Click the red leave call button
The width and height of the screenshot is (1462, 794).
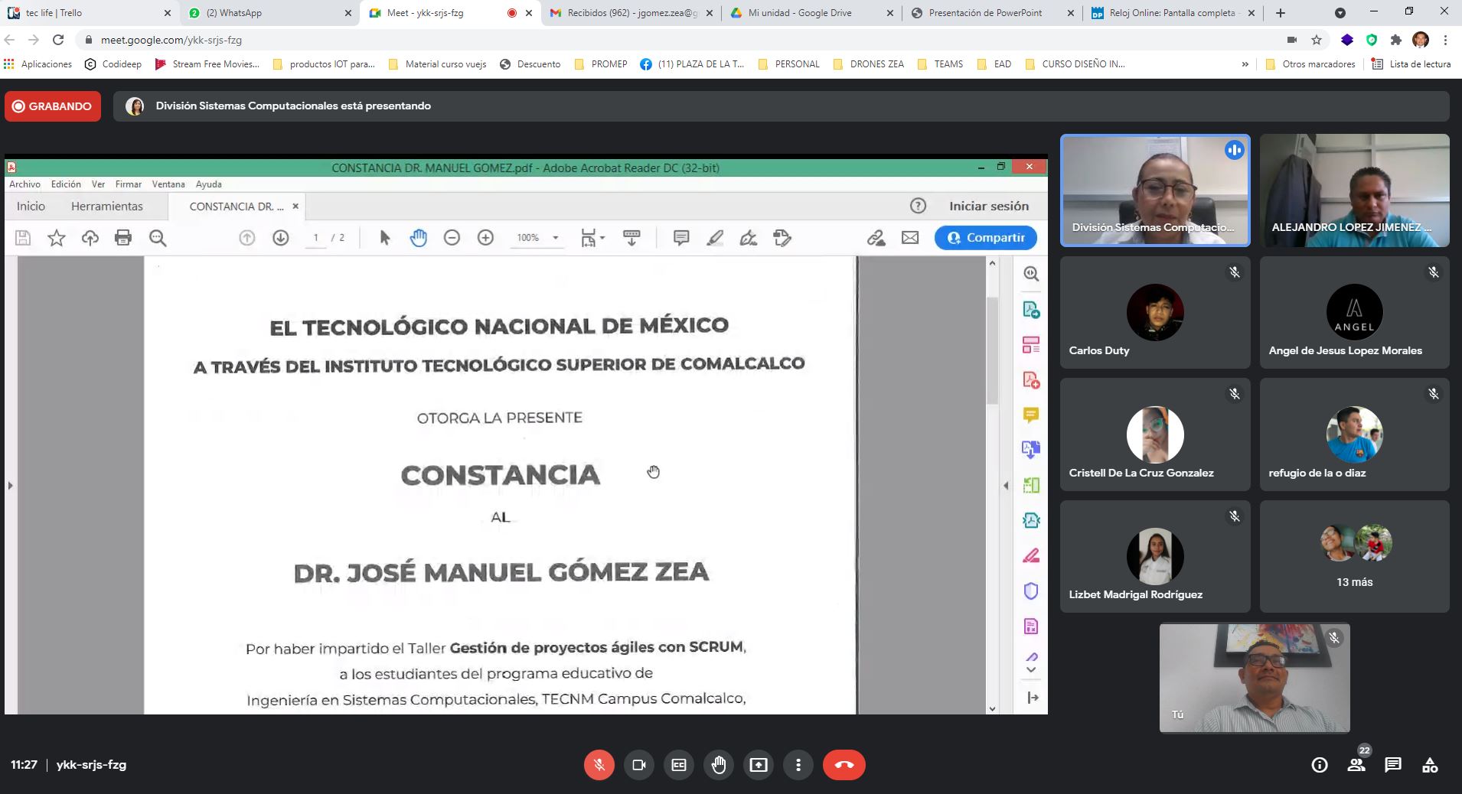(844, 765)
